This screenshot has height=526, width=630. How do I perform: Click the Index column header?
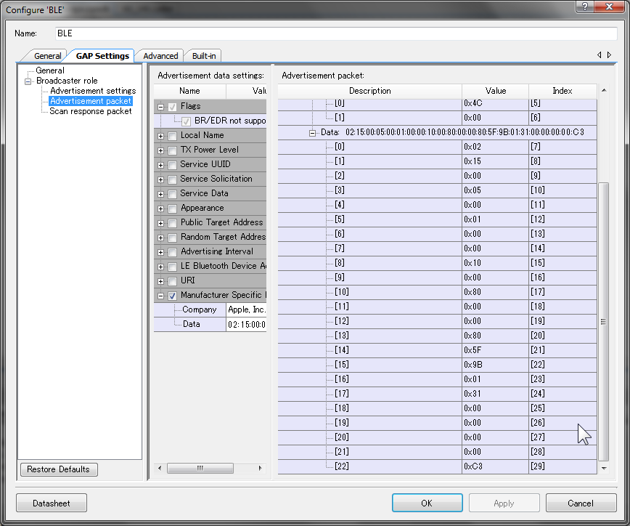(562, 91)
